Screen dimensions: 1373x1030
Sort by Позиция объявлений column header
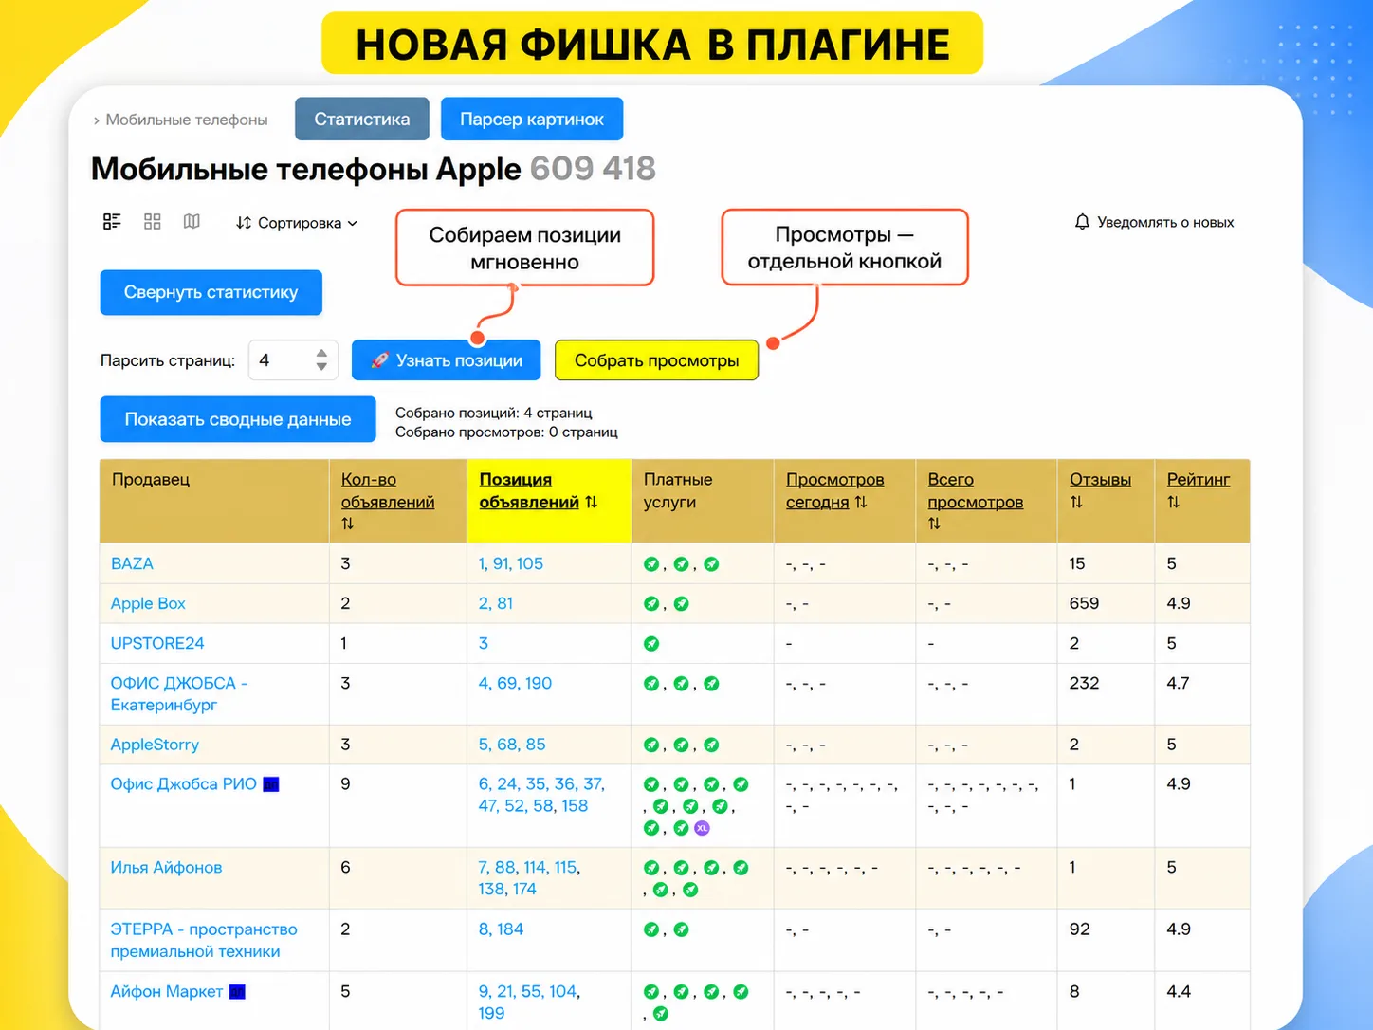(x=529, y=491)
